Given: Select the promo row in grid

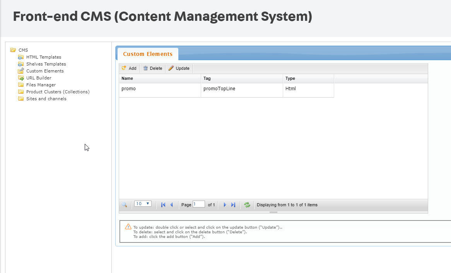Looking at the screenshot, I should pyautogui.click(x=160, y=89).
